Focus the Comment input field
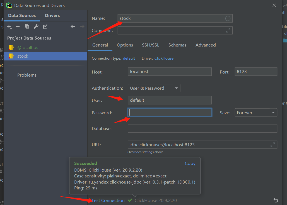Screen dimensions: 287x205 coord(175,31)
